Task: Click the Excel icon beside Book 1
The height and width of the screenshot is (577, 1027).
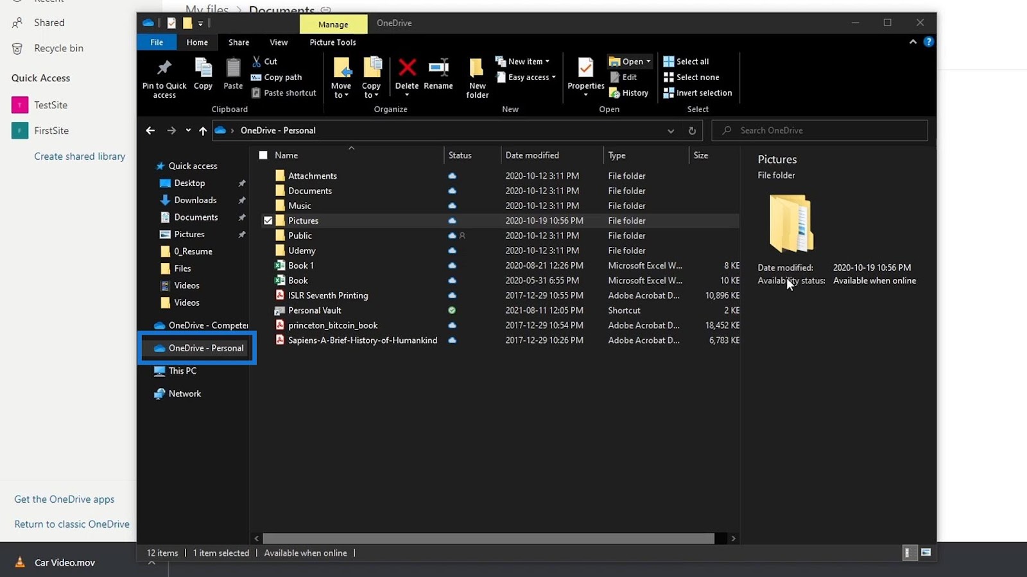Action: [280, 265]
